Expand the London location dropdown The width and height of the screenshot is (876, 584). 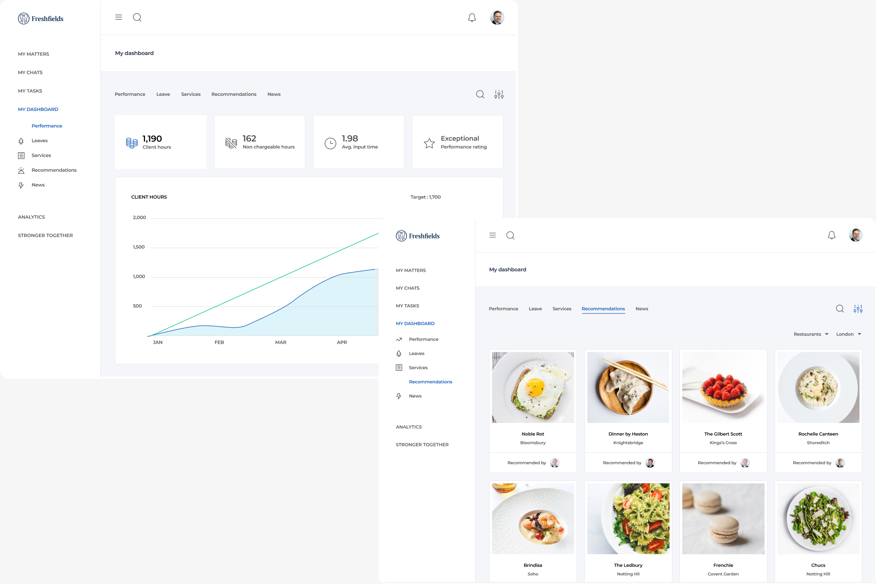click(848, 334)
